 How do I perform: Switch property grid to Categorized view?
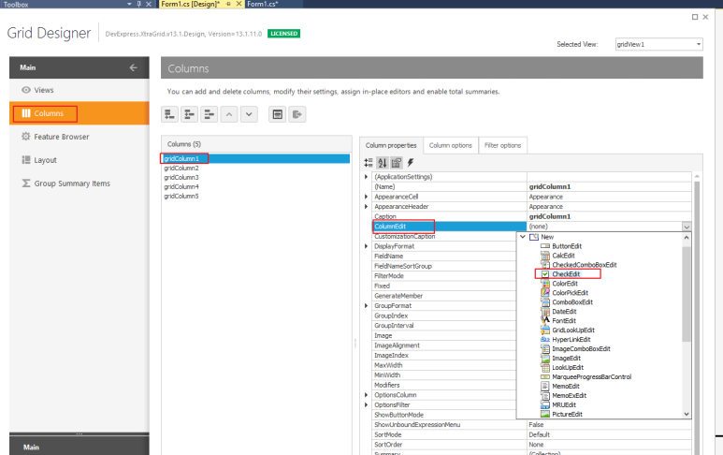click(x=369, y=163)
